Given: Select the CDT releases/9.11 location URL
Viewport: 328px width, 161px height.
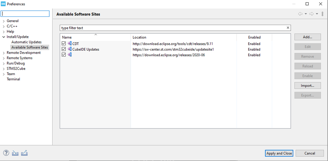Looking at the screenshot, I should pyautogui.click(x=173, y=44).
